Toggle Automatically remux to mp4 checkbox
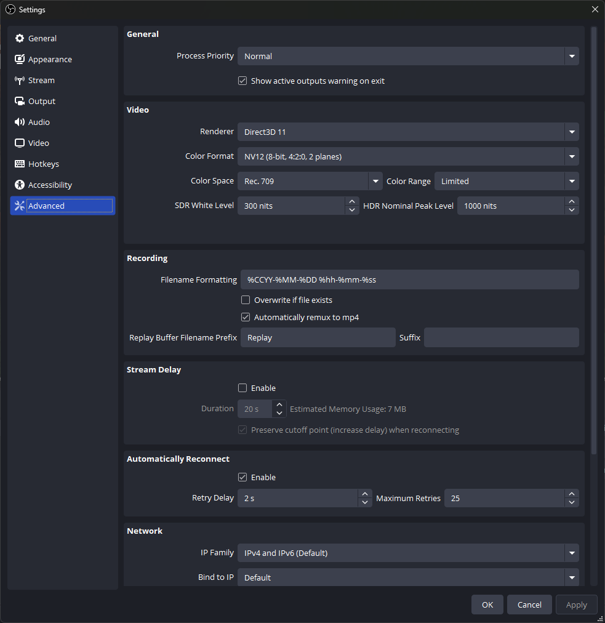605x623 pixels. point(246,318)
